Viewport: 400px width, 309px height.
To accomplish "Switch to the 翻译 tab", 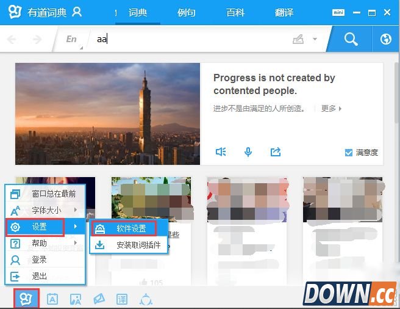I will pos(284,12).
